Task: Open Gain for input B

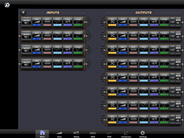Action: [37, 36]
